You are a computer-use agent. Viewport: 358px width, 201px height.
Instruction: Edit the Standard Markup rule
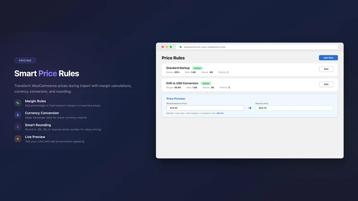(326, 69)
